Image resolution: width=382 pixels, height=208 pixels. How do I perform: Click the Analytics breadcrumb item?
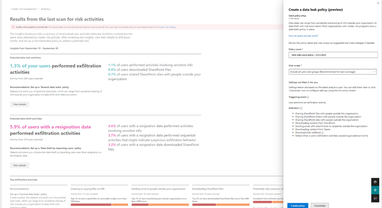click(x=46, y=9)
